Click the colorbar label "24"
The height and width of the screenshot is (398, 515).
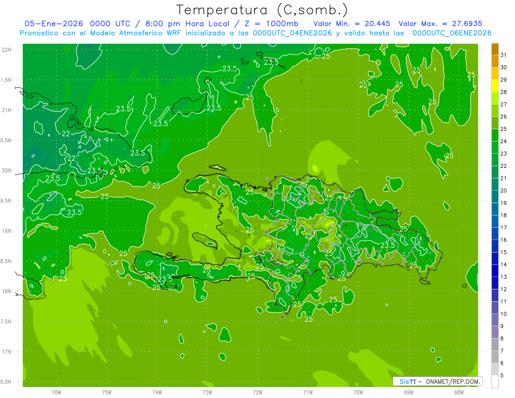pyautogui.click(x=504, y=141)
